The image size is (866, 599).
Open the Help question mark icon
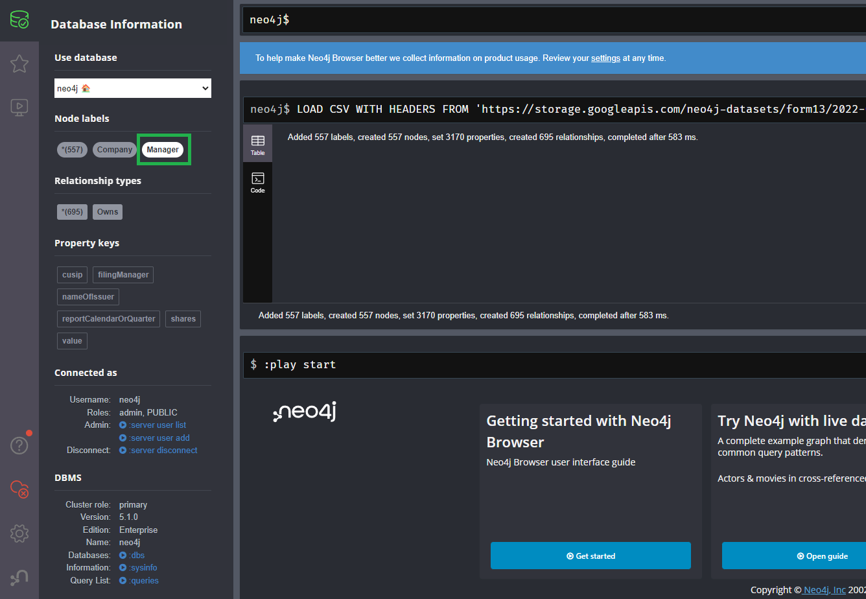coord(19,445)
